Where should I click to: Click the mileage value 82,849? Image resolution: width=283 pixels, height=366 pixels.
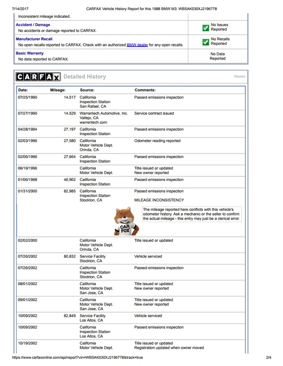[70, 316]
